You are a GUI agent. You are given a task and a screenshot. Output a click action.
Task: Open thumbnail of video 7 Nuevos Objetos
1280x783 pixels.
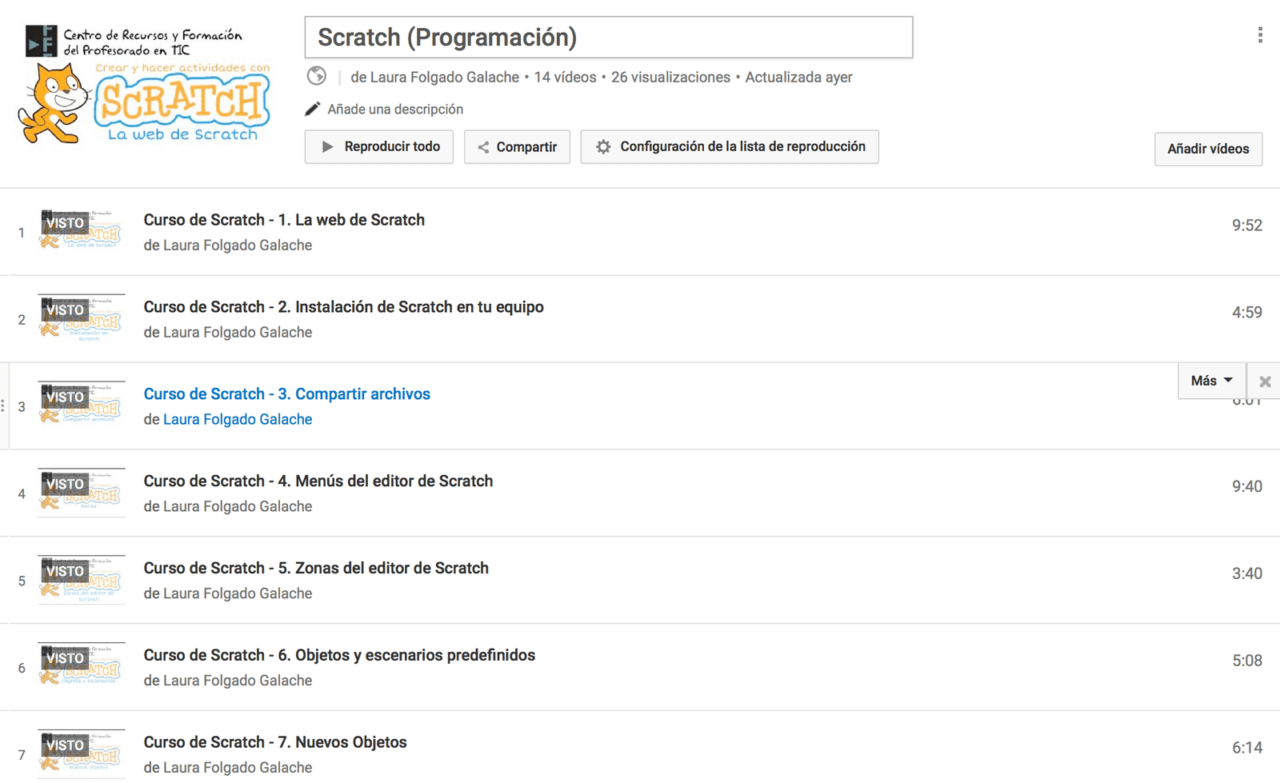pos(82,754)
